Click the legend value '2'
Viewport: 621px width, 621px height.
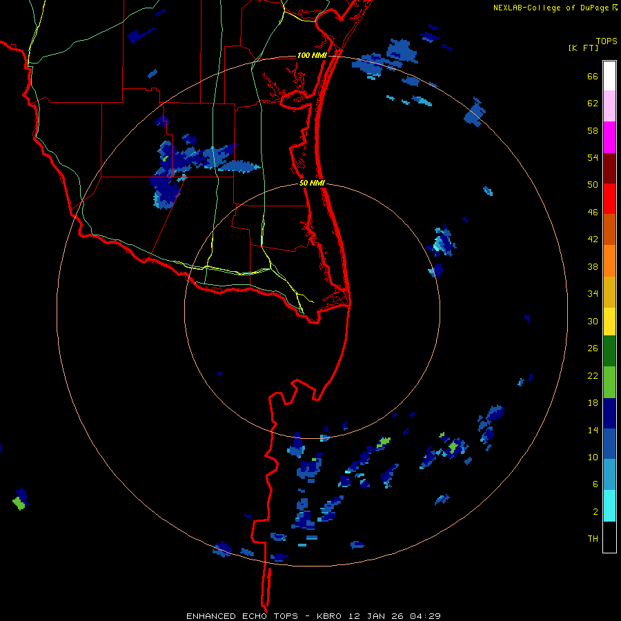(595, 512)
